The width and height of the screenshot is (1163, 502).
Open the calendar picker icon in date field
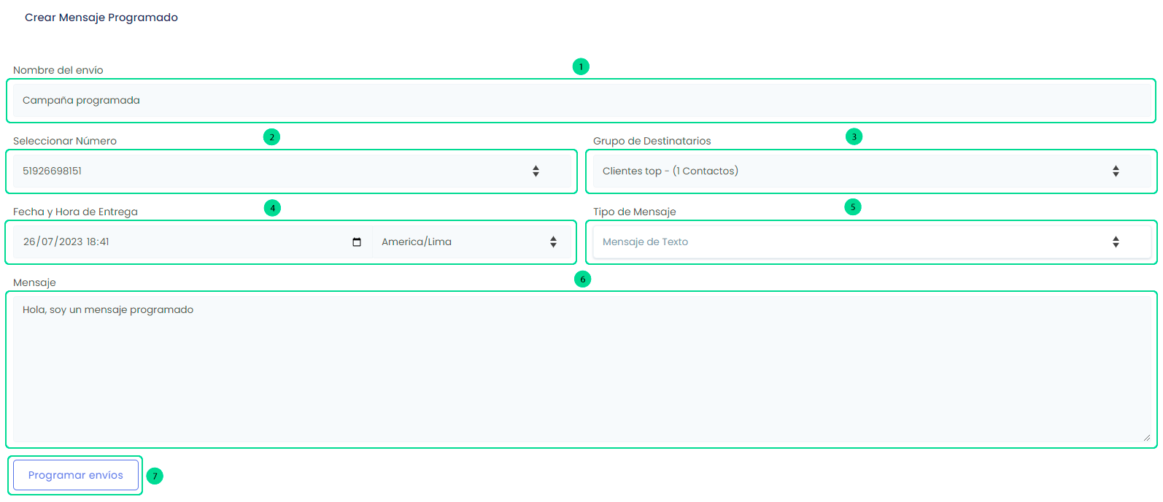357,242
